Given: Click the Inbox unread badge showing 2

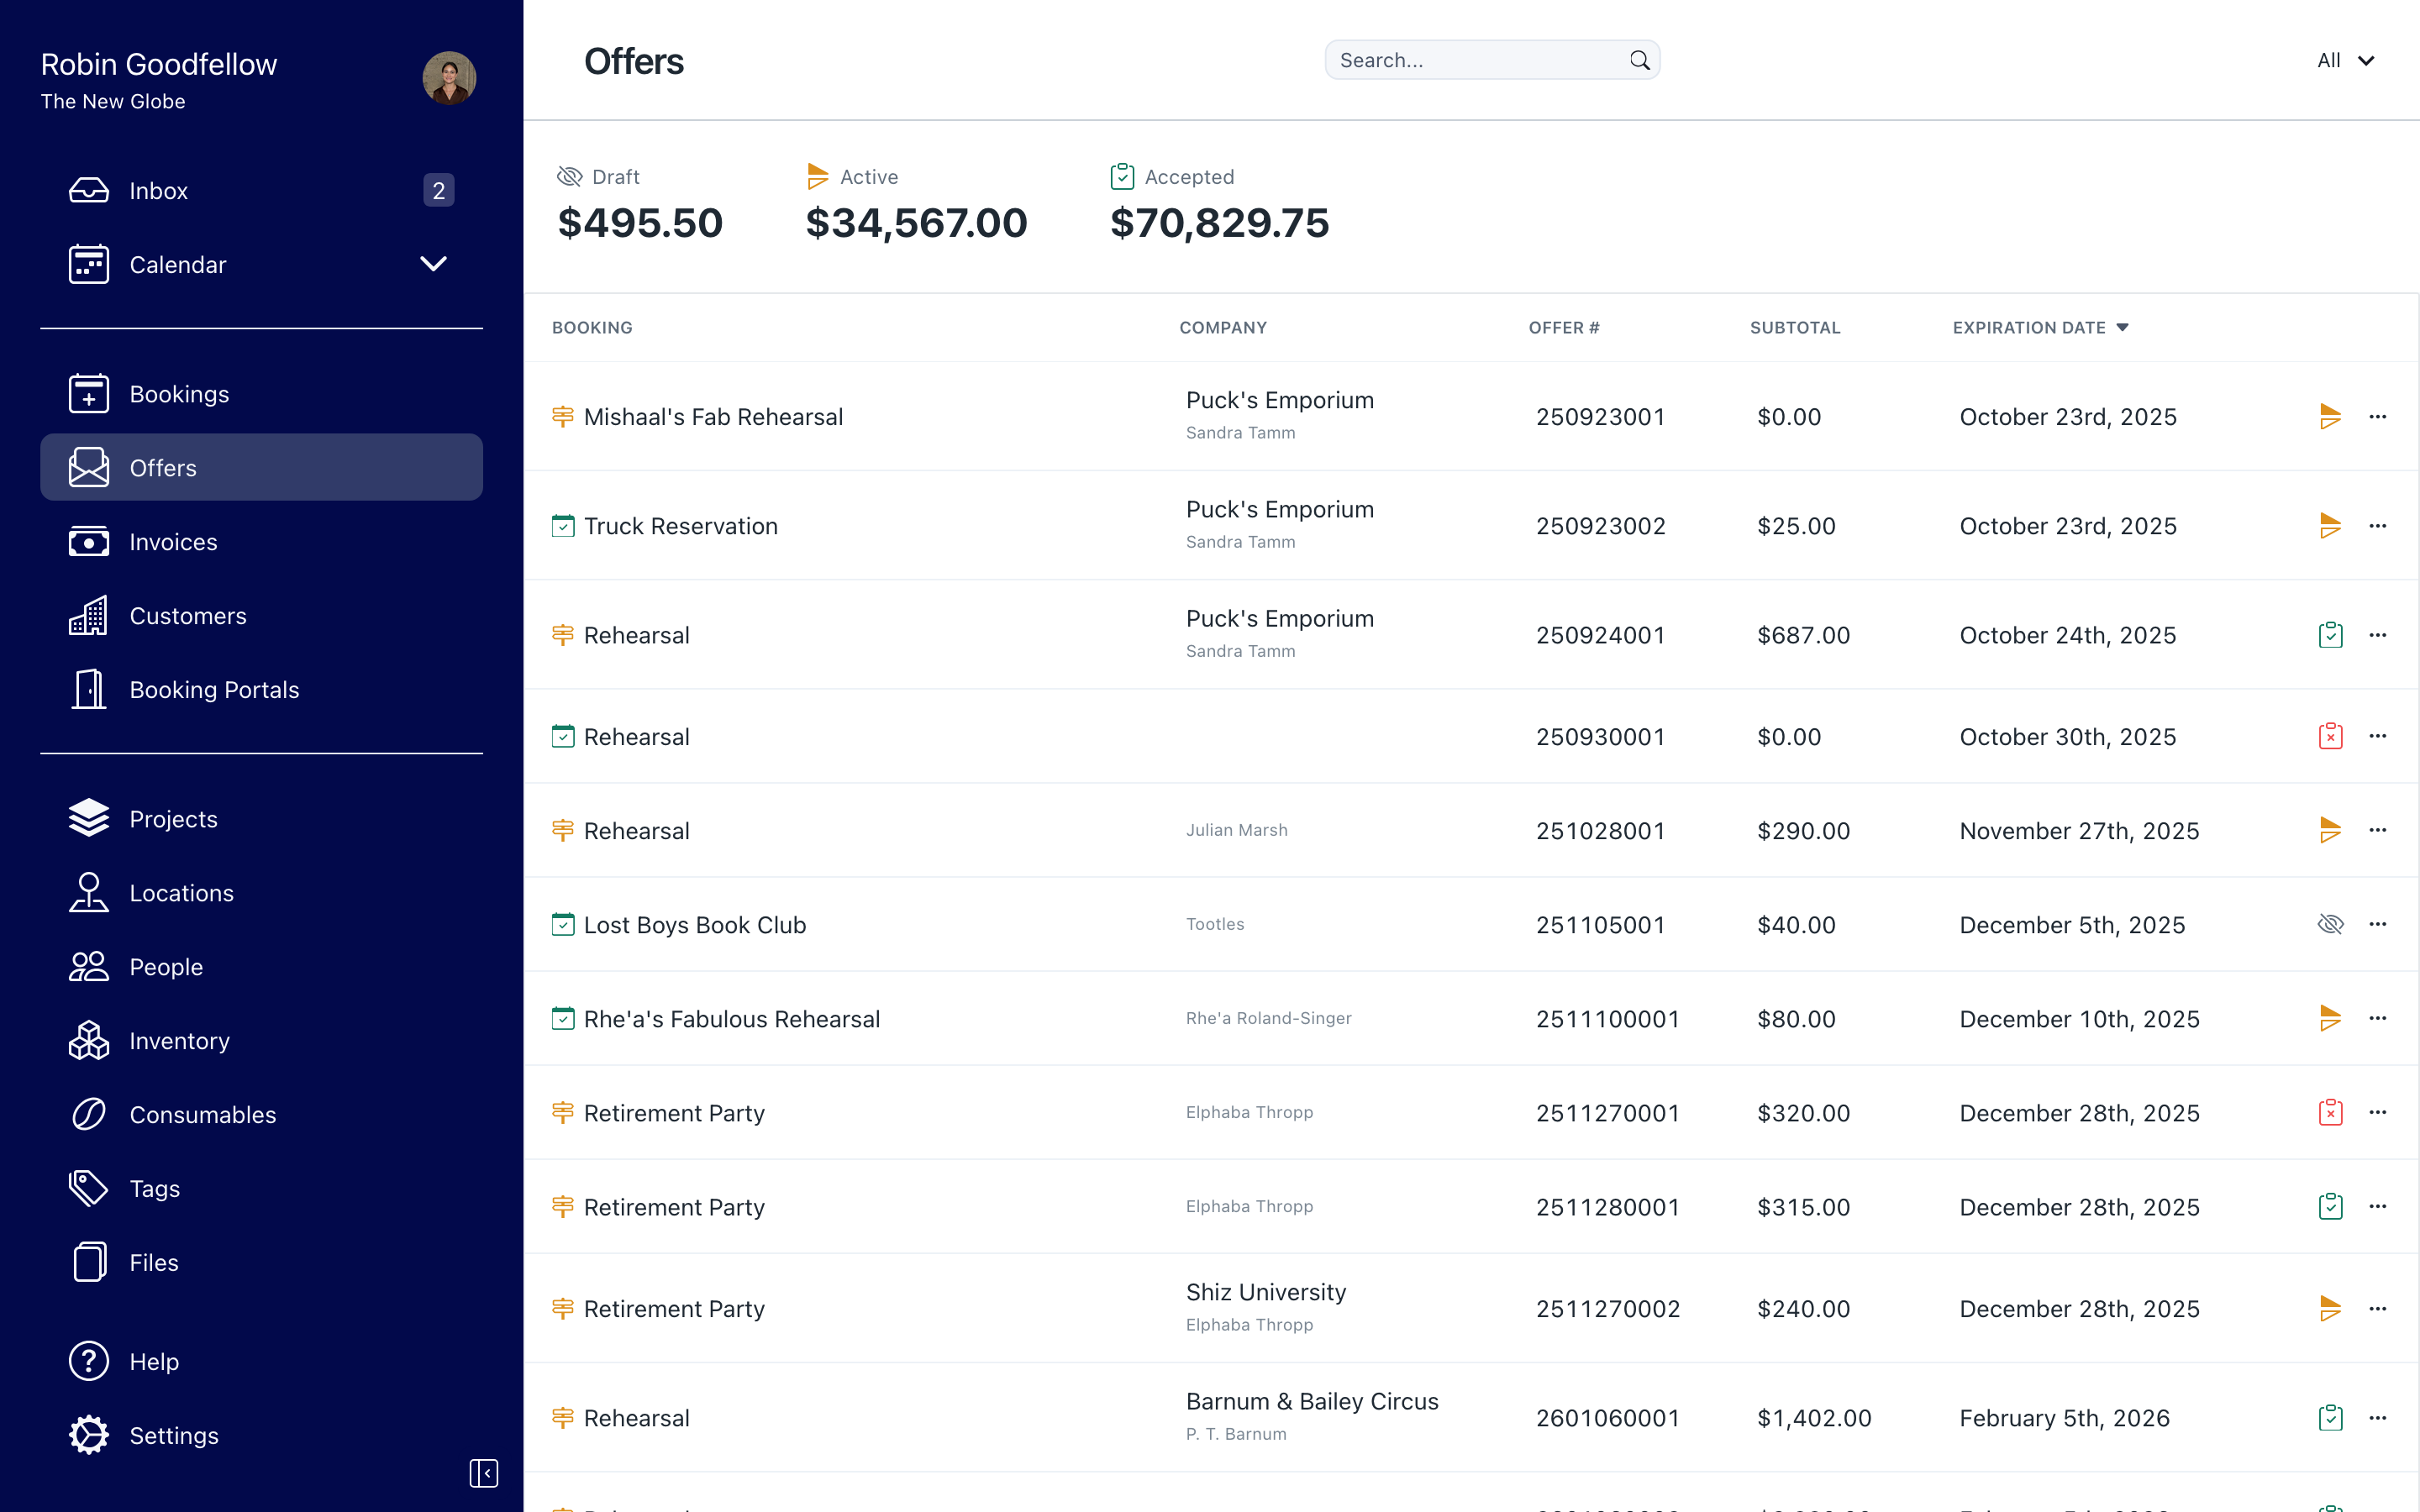Looking at the screenshot, I should 438,190.
